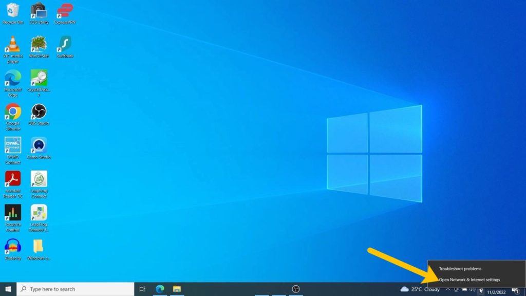Select the OBS Studio desktop icon
The width and height of the screenshot is (526, 296).
pos(39,115)
